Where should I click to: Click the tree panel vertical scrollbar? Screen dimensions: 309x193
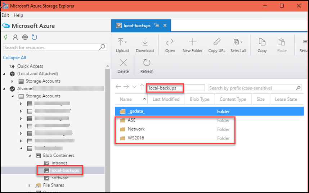click(x=108, y=130)
